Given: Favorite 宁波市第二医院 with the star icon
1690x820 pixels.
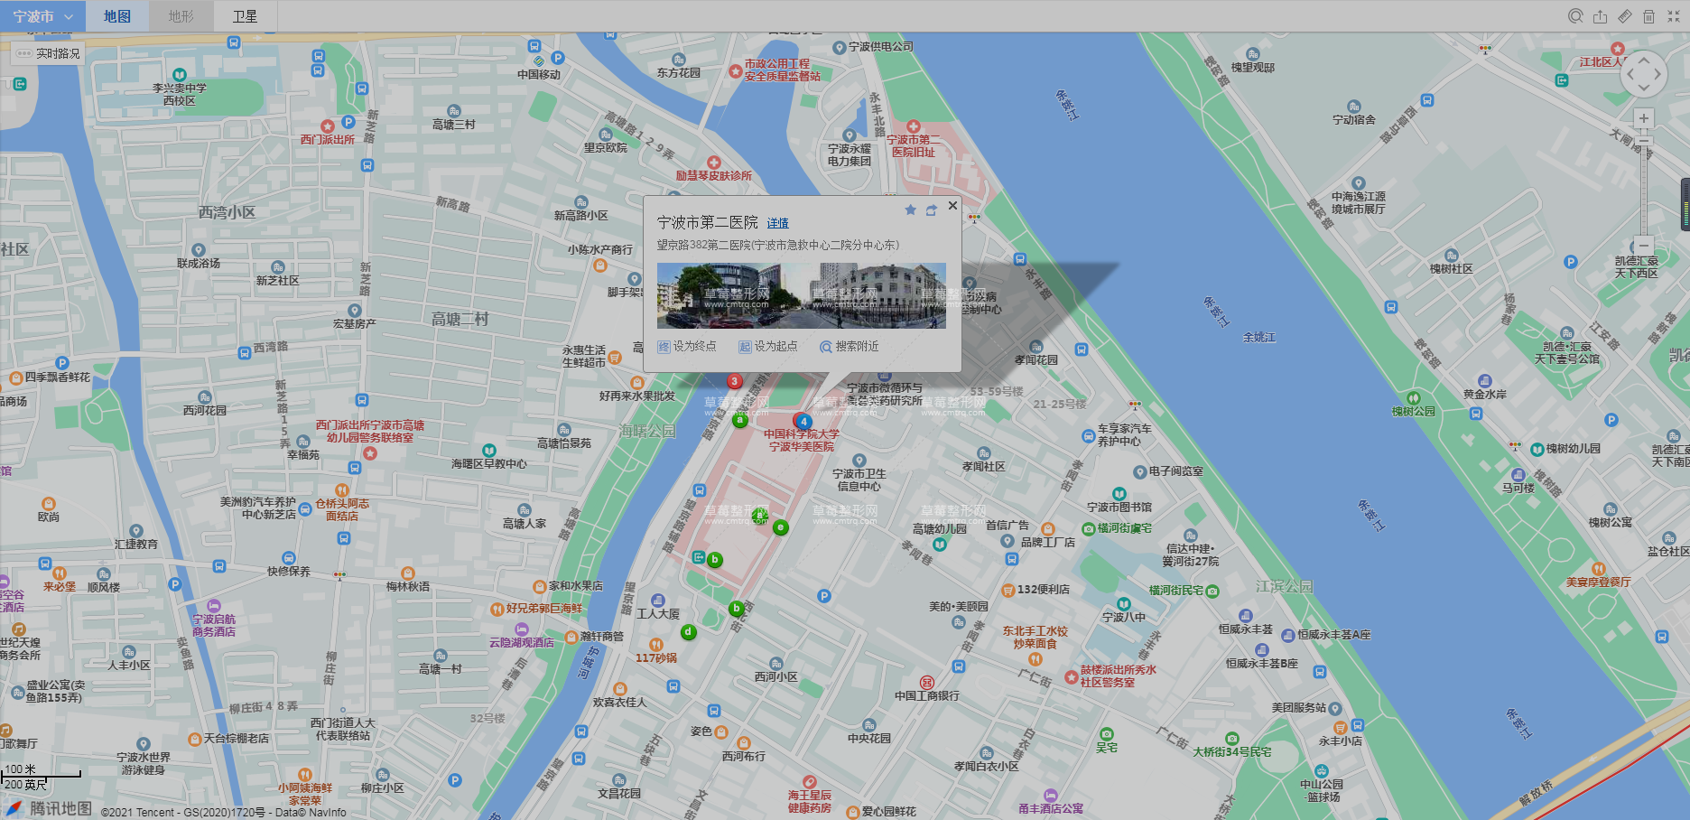Looking at the screenshot, I should pos(910,210).
